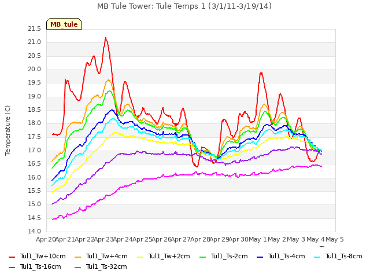Viewport: 370px width, 278px height.
Task: Click the MB_tule label box
Action: [x=64, y=24]
